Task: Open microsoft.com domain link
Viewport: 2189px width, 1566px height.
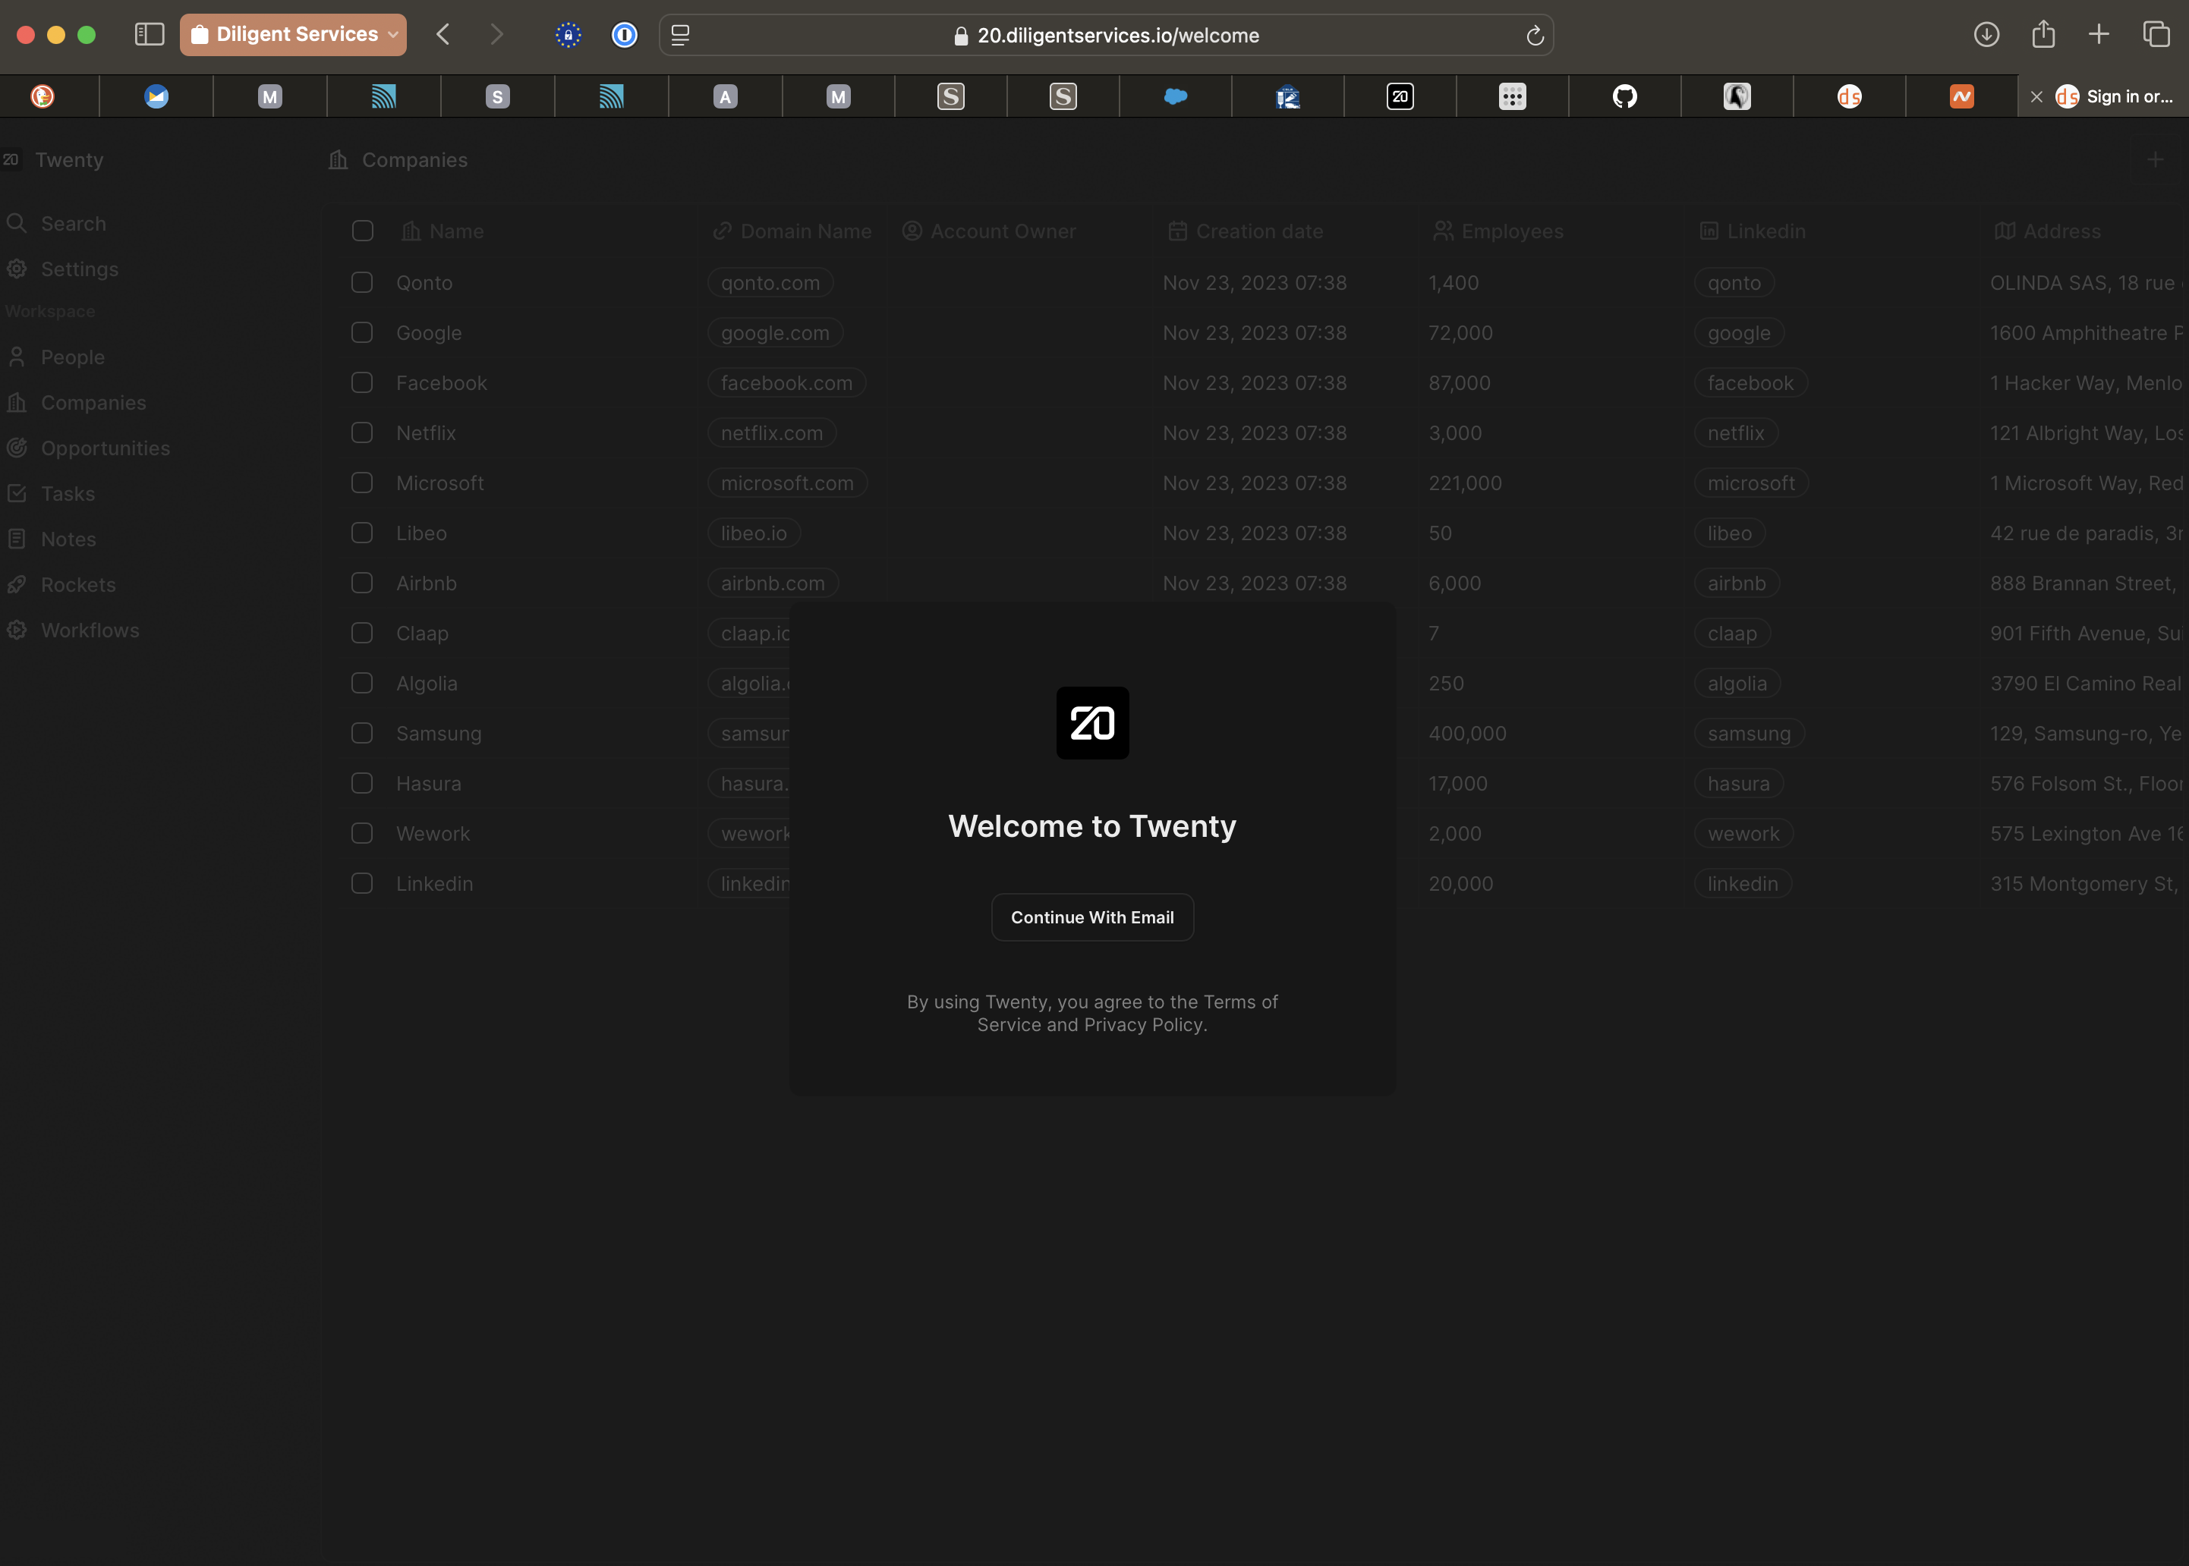Action: [787, 483]
